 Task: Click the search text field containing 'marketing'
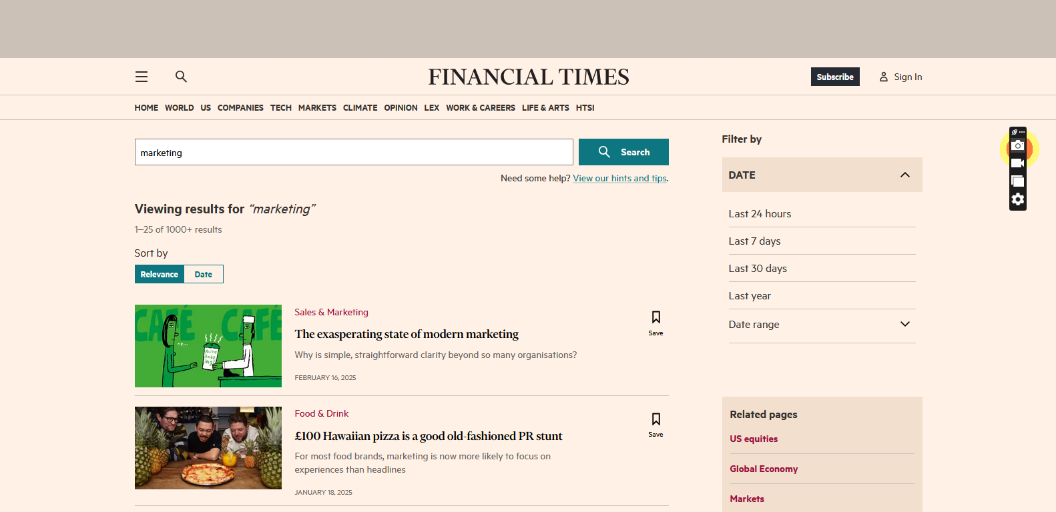pos(354,152)
